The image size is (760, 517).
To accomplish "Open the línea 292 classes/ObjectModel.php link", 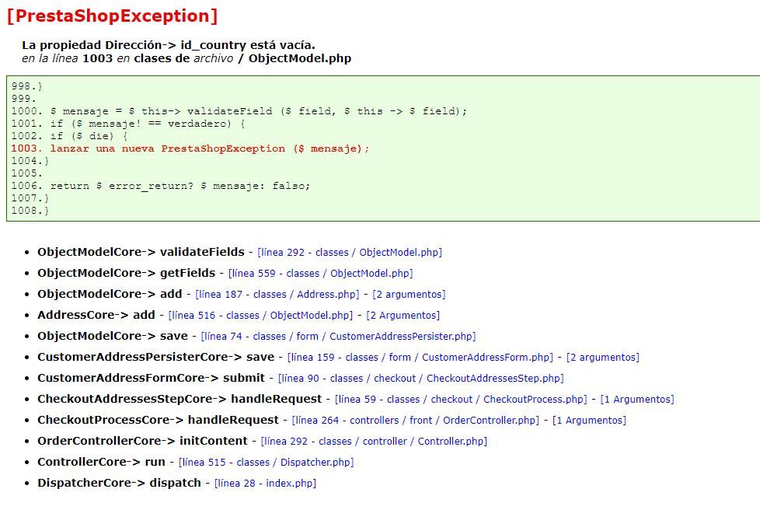I will (350, 252).
